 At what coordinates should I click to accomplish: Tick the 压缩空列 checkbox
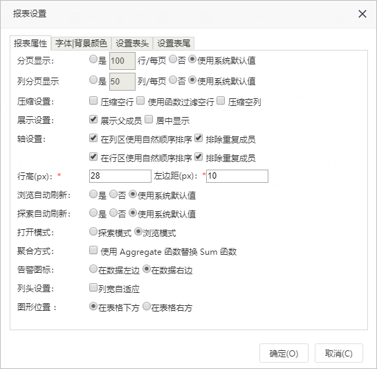click(221, 100)
